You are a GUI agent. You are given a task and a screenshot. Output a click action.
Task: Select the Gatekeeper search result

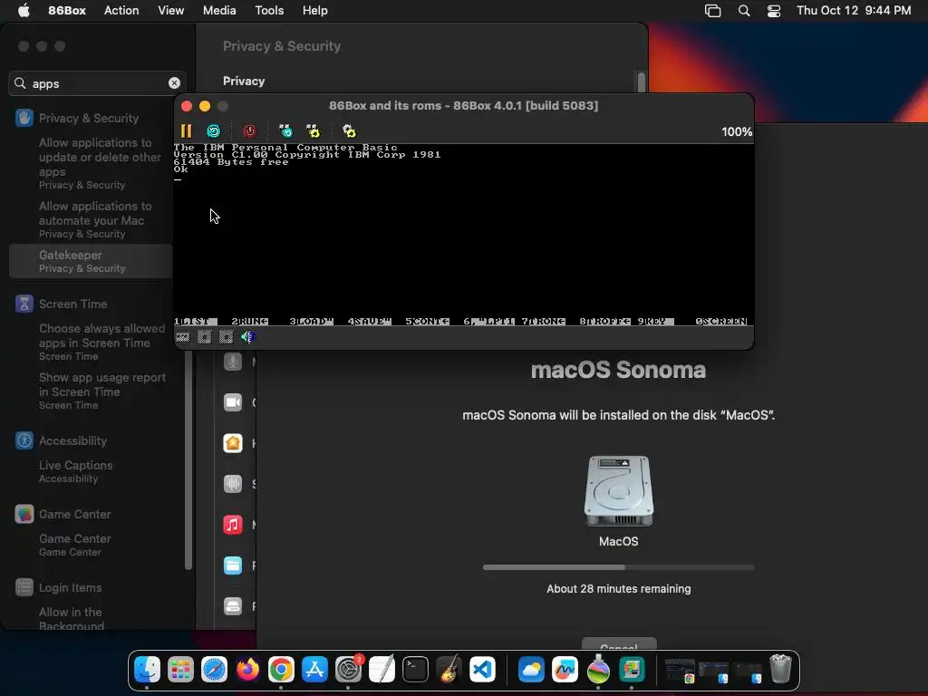[x=91, y=261]
